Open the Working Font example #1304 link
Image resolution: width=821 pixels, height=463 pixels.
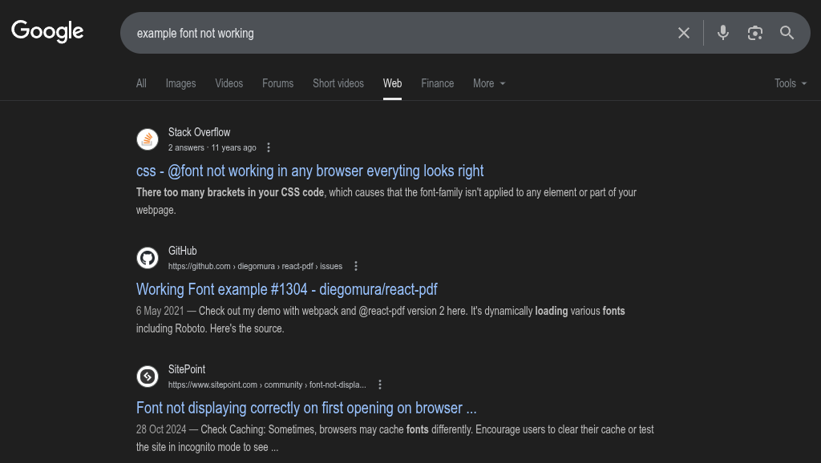point(286,289)
